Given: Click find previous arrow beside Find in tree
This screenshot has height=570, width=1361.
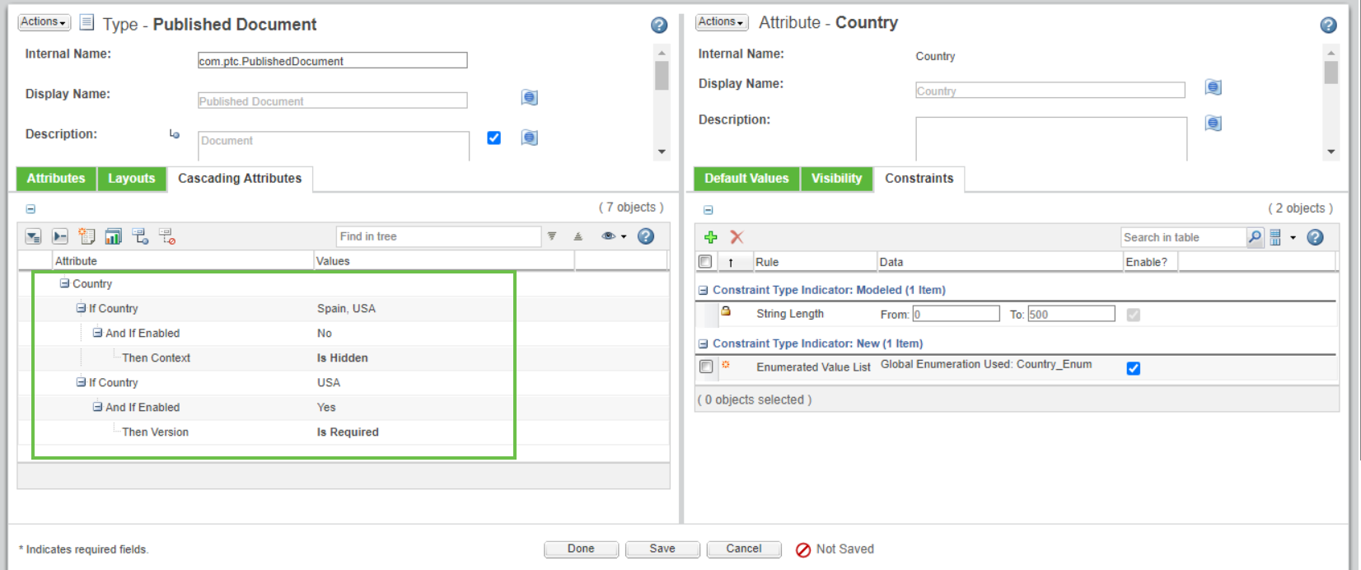Looking at the screenshot, I should [578, 236].
